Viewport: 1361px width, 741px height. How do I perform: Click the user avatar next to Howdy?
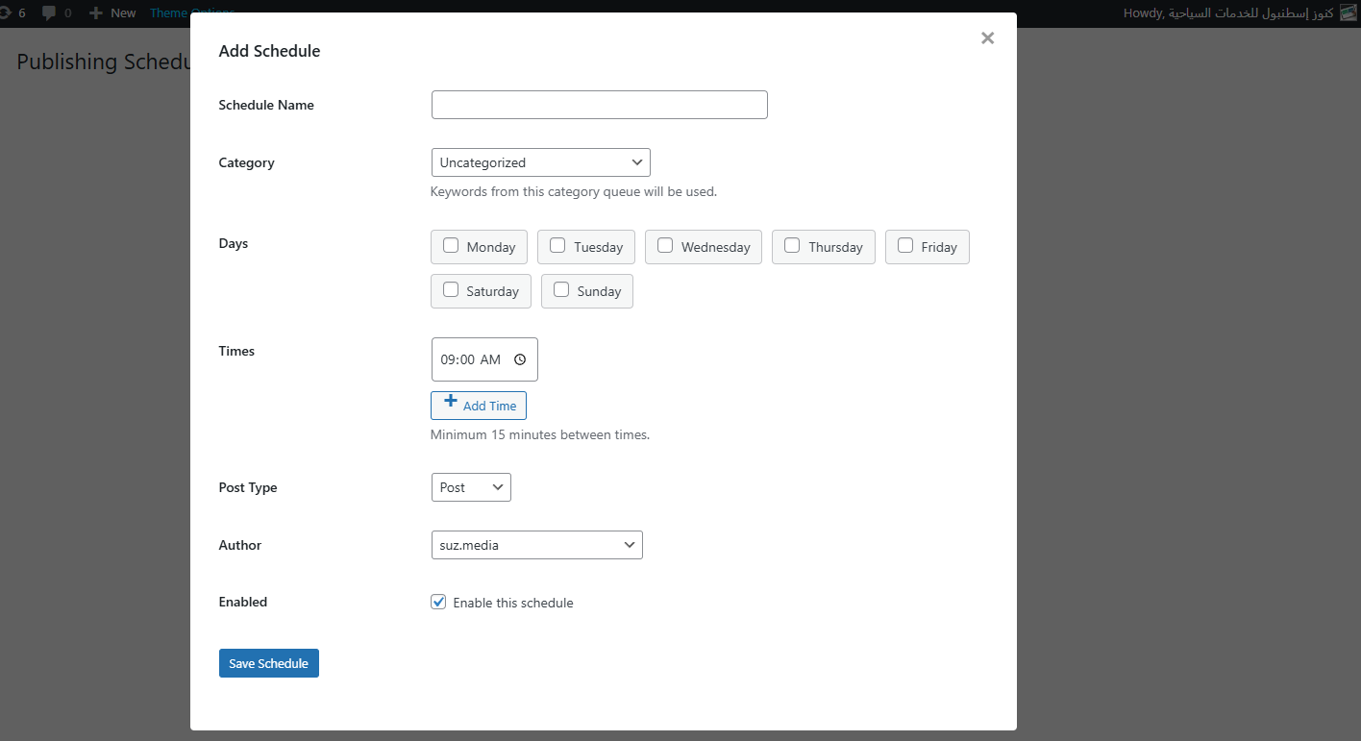tap(1349, 12)
